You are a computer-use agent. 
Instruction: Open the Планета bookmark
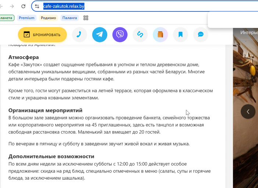6,18
